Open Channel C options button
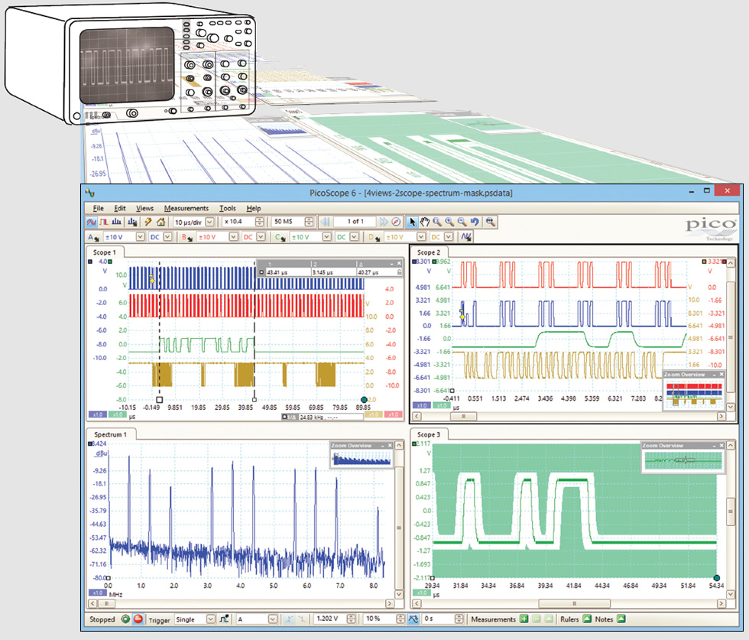 coord(280,237)
